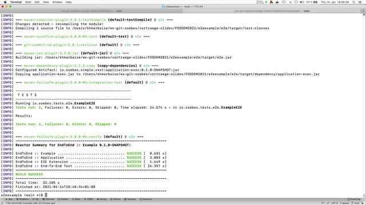The image size is (366, 205).
Task: Add a new terminal tab with plus button
Action: tap(363, 11)
